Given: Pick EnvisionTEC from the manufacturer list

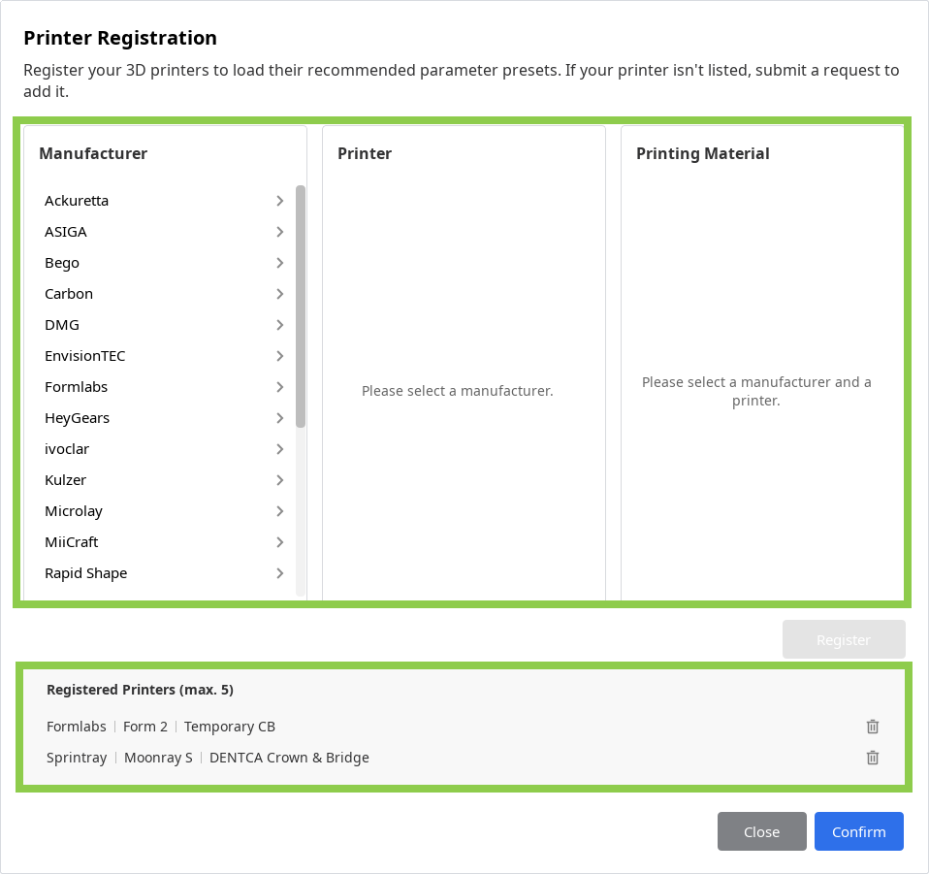Looking at the screenshot, I should 84,356.
